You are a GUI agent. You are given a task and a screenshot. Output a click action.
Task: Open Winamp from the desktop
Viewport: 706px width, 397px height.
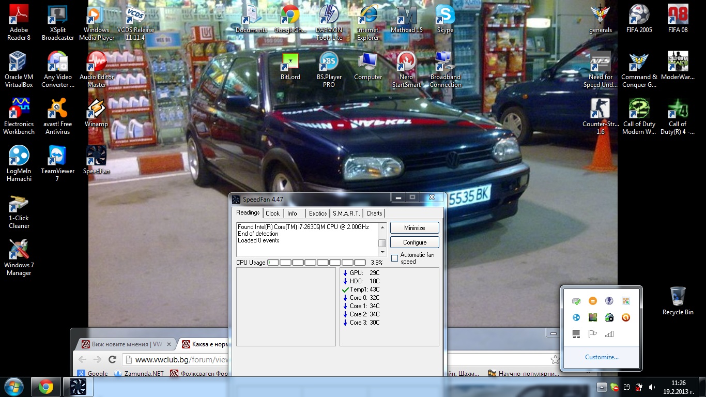point(96,110)
